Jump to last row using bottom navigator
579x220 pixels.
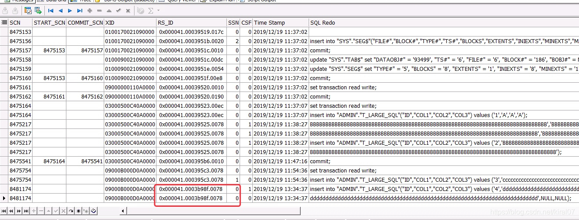(26, 211)
